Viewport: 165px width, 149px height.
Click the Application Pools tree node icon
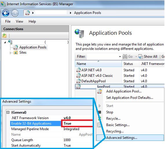coord(16,47)
